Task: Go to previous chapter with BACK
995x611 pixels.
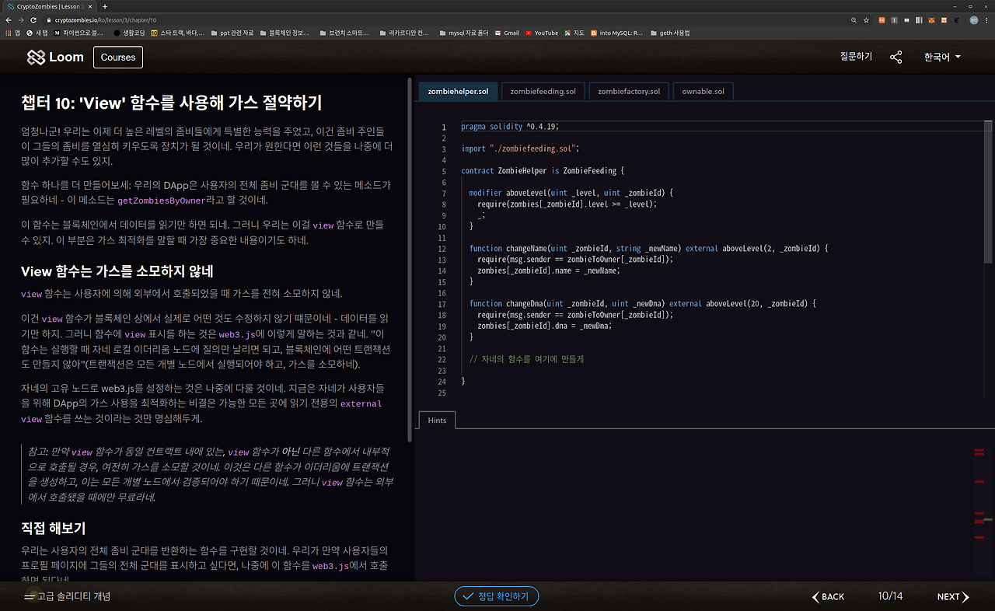Action: tap(829, 596)
